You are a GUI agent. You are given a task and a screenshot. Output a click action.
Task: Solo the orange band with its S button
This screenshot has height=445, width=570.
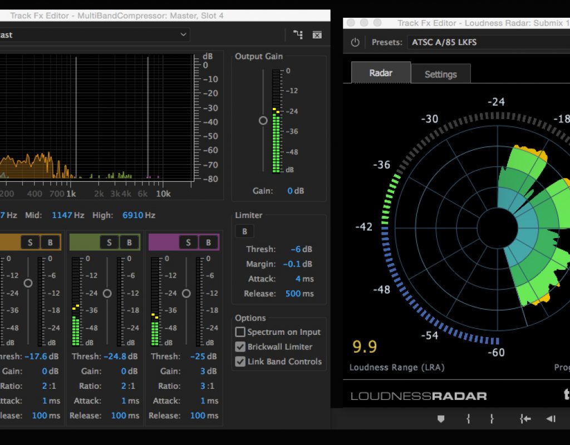coord(30,243)
